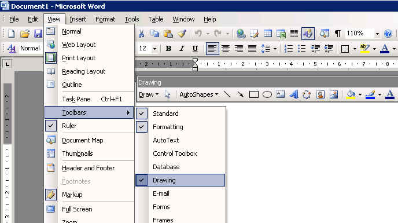Insert Picture from Drawing toolbar
This screenshot has height=223, width=398.
(x=334, y=94)
